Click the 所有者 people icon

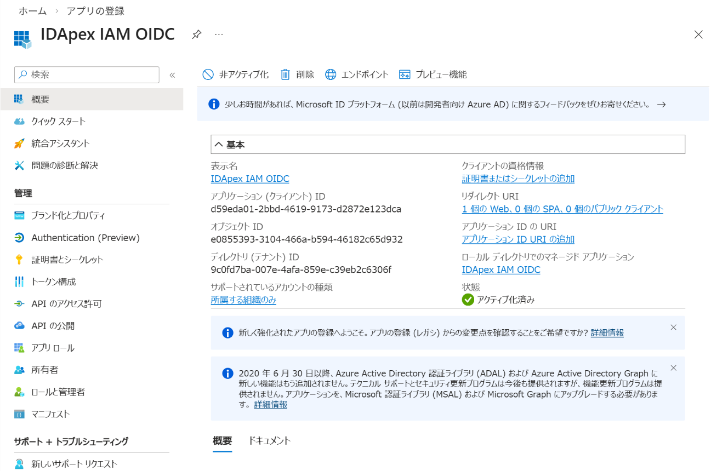(19, 370)
